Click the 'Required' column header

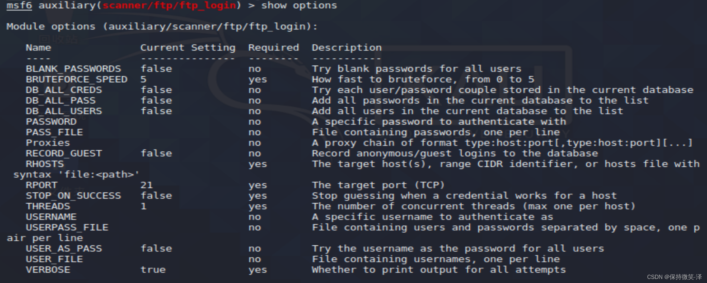click(273, 48)
